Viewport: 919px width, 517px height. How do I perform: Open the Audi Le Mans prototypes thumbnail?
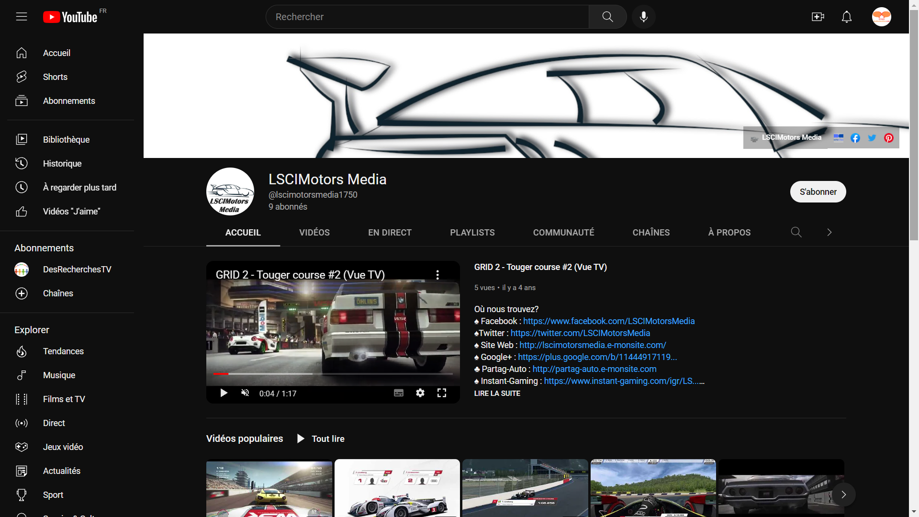click(397, 488)
